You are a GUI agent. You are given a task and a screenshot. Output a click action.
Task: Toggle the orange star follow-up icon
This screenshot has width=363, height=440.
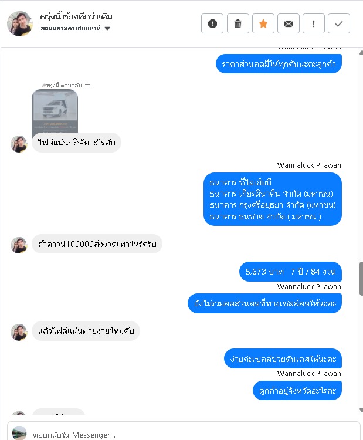coord(263,23)
